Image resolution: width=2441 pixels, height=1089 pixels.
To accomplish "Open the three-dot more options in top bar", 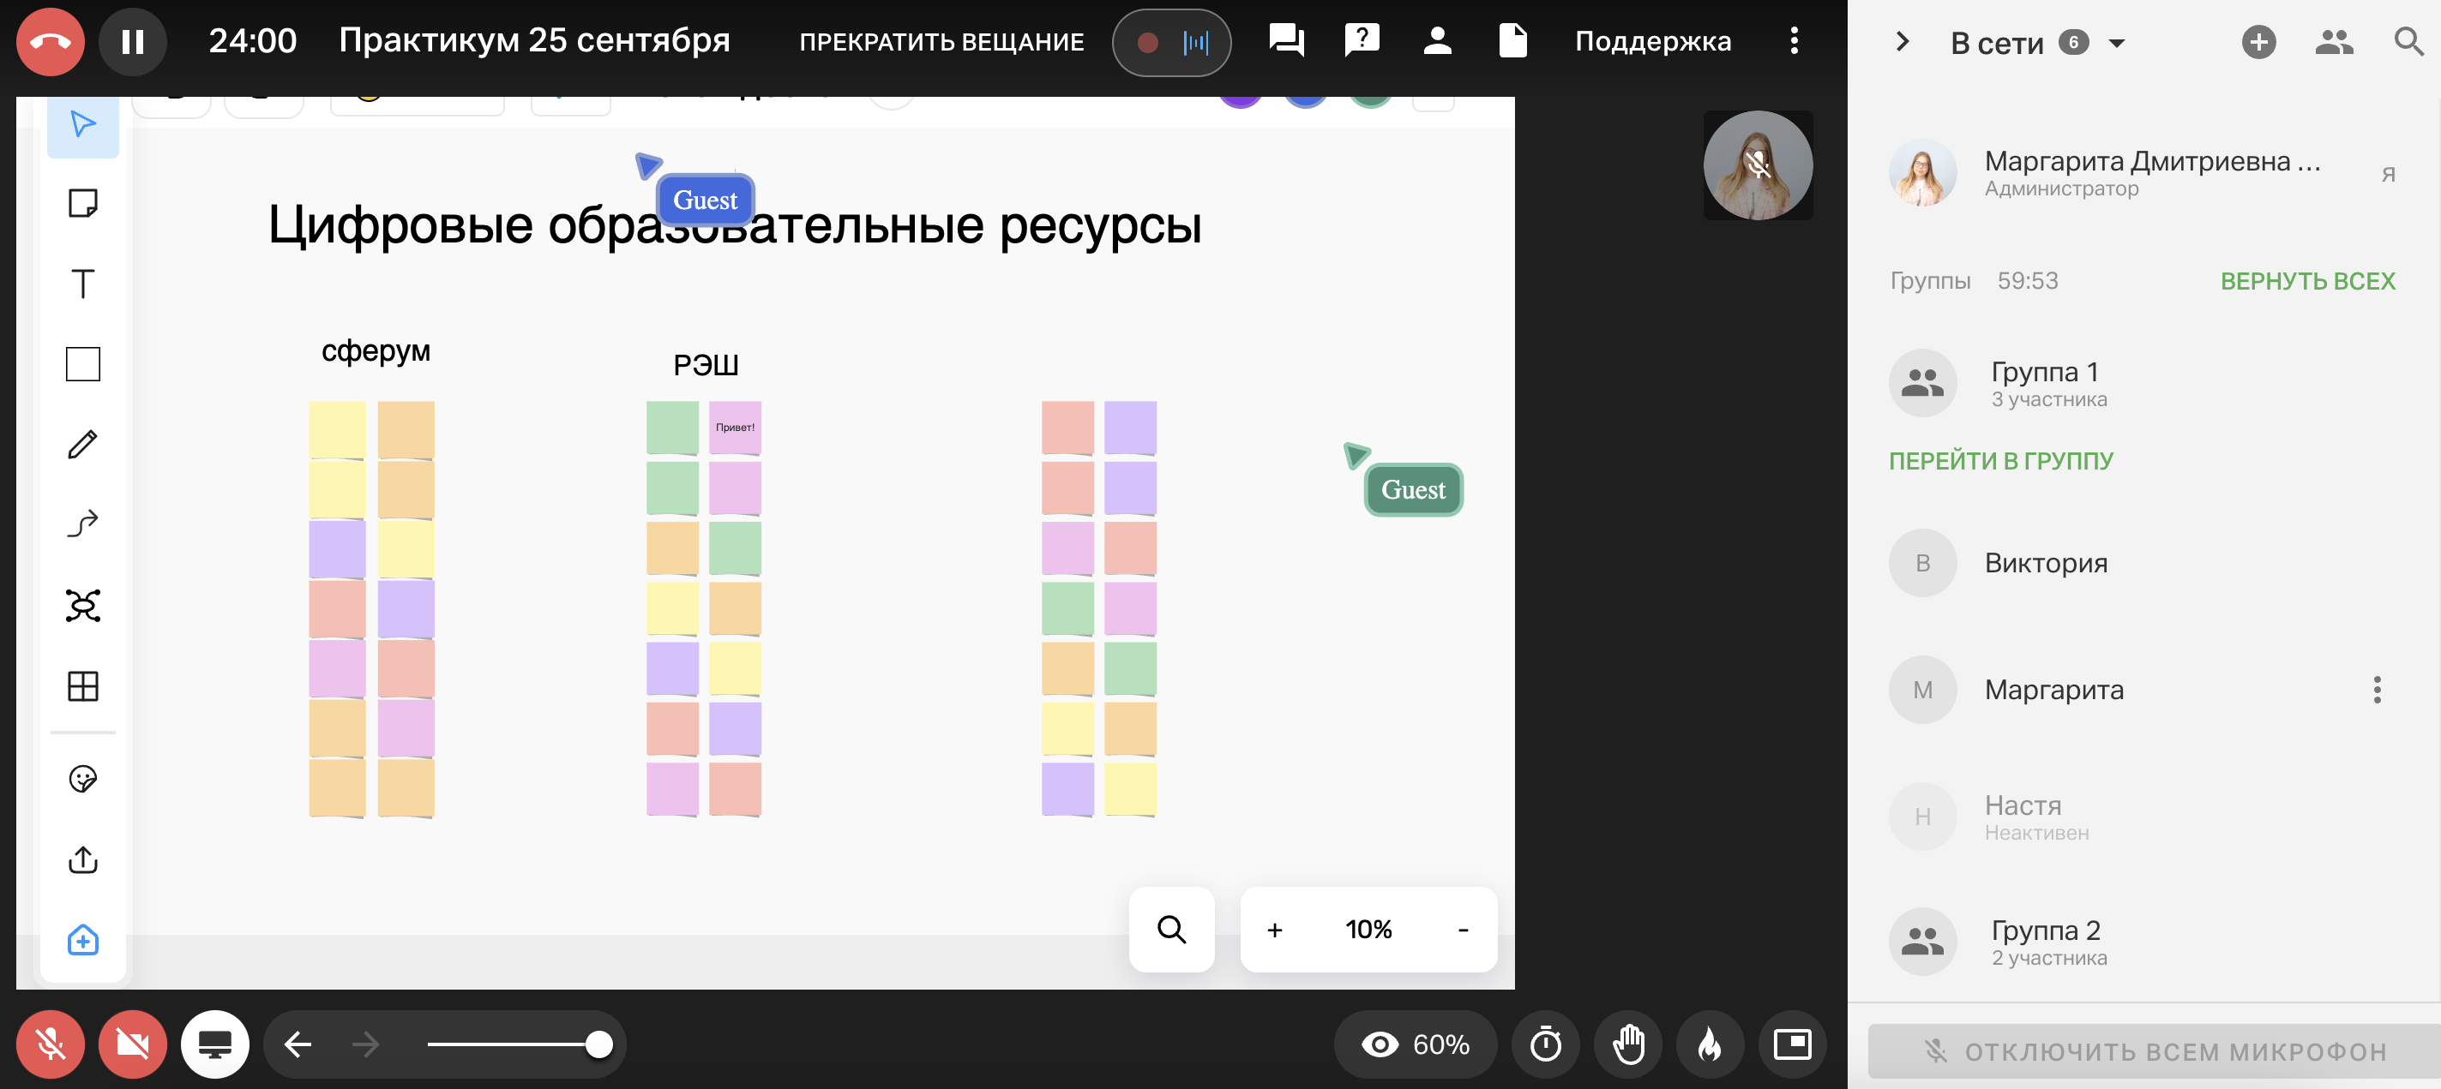I will point(1793,41).
